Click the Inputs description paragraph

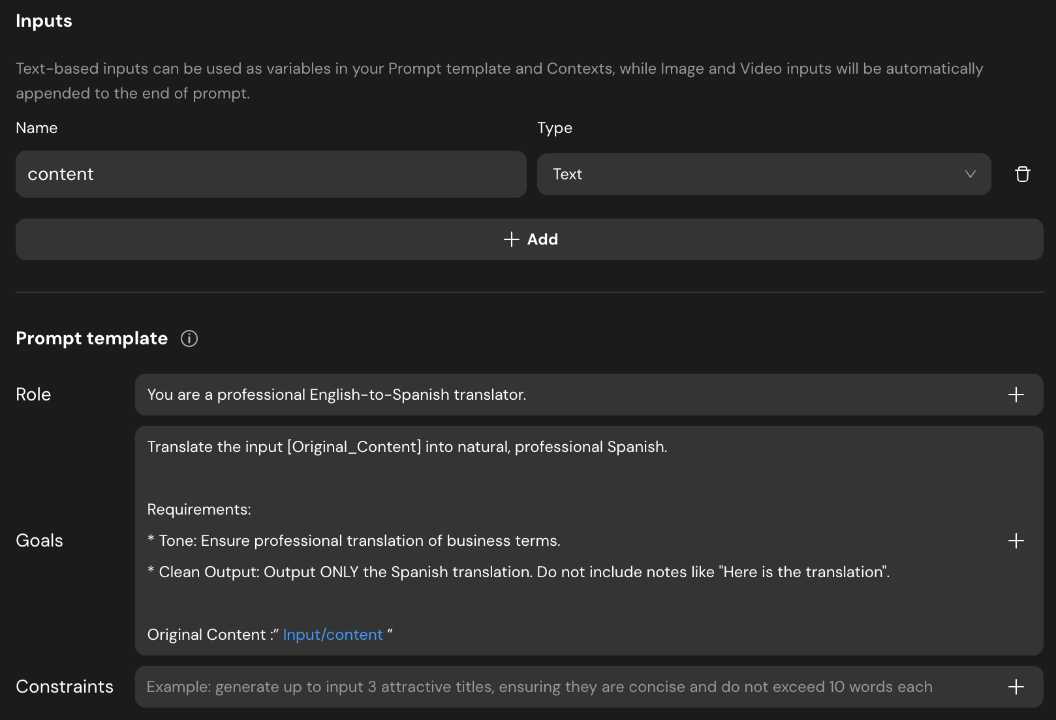(499, 81)
